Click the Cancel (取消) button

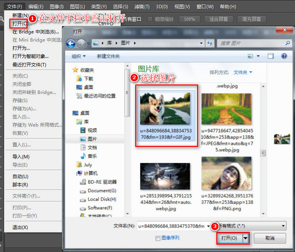click(270, 238)
